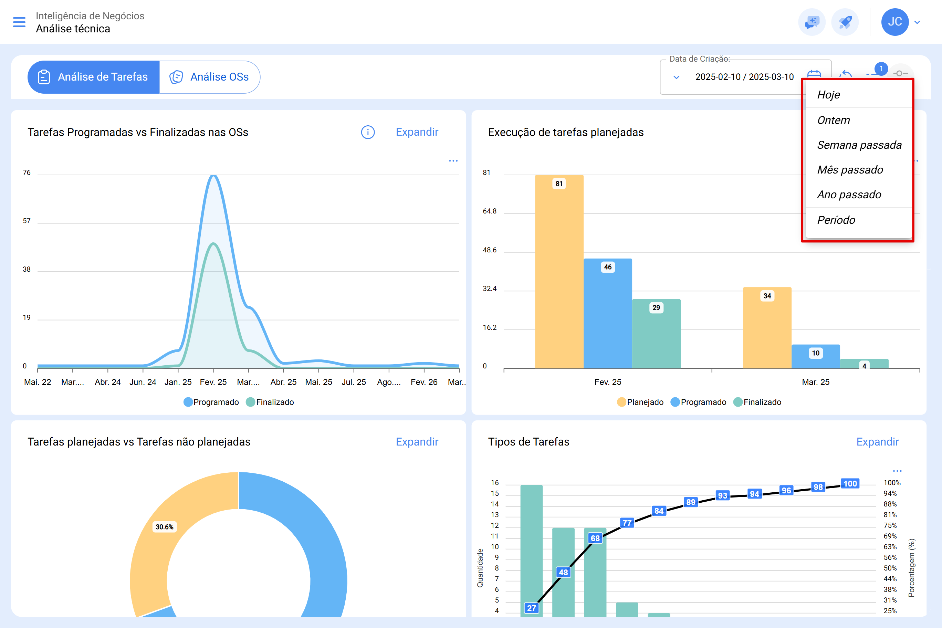Click the round slider settings icon
942x628 pixels.
point(900,73)
